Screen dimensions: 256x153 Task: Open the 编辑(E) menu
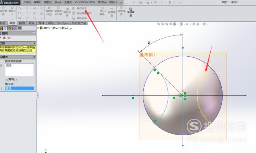[x=37, y=2]
